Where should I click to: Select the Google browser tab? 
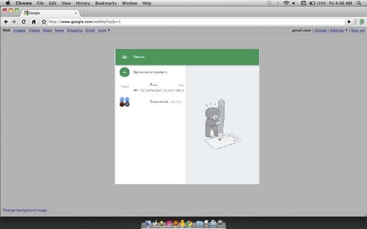coord(51,13)
